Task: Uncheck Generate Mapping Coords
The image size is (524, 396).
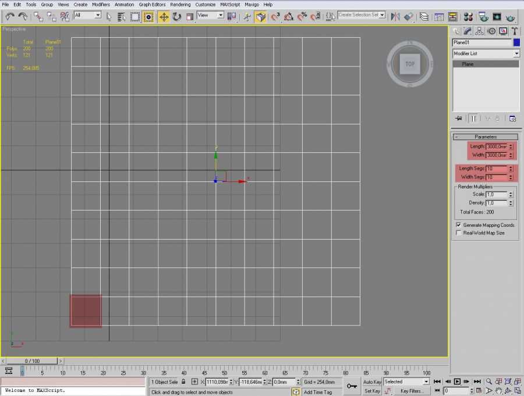Action: pos(458,225)
